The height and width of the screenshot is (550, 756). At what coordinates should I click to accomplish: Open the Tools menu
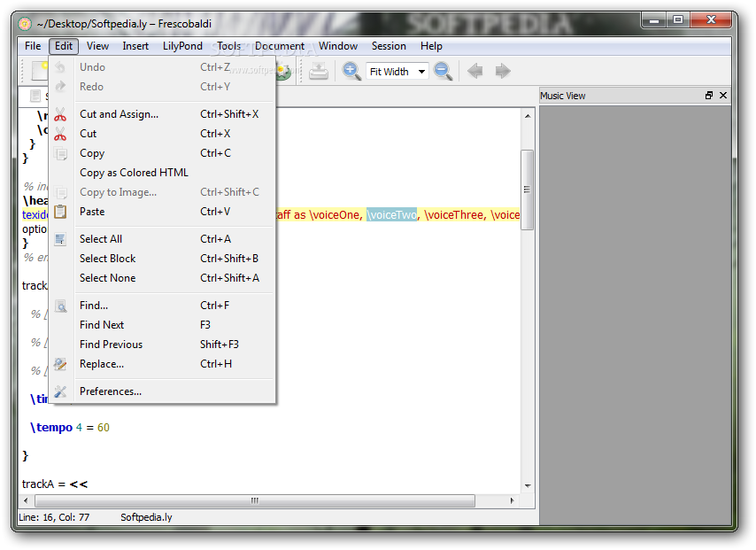(x=228, y=46)
